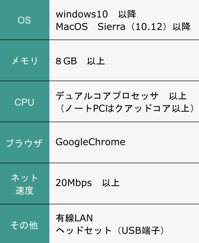Click the MacOS Sierra (10.12) 以降 line
Viewport: 199px width, 243px height.
pos(123,27)
